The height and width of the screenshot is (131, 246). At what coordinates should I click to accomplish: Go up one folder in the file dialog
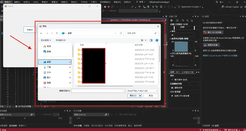pos(57,33)
